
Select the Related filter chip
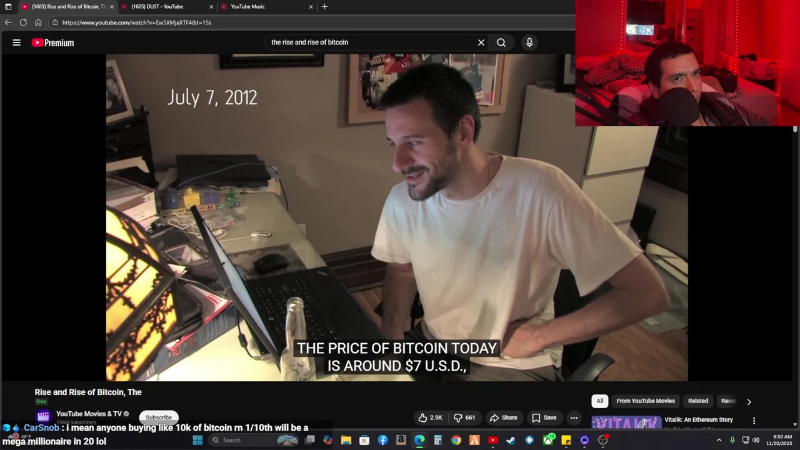click(698, 401)
